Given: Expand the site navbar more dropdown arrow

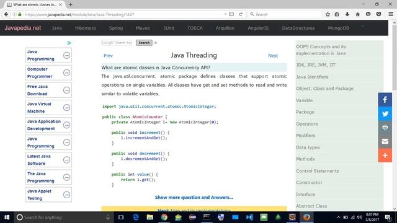Looking at the screenshot, I should coord(362,26).
